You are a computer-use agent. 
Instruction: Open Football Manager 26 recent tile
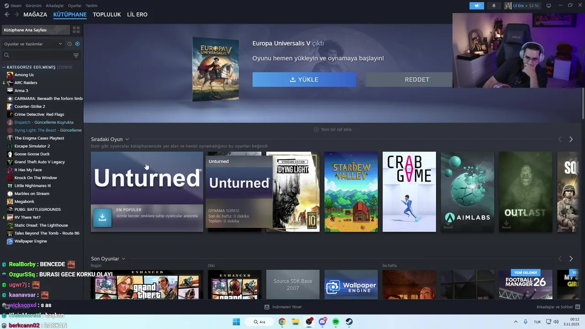pos(525,284)
